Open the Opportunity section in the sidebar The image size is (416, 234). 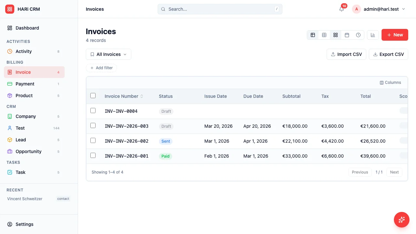tap(28, 151)
